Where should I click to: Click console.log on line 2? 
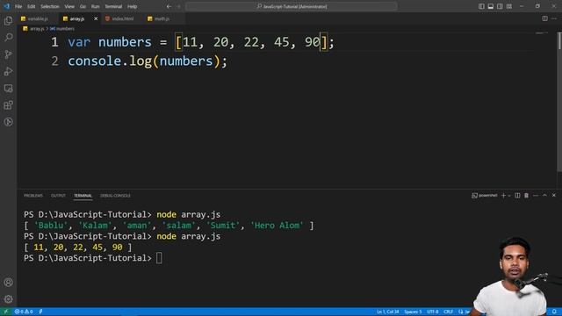point(109,61)
